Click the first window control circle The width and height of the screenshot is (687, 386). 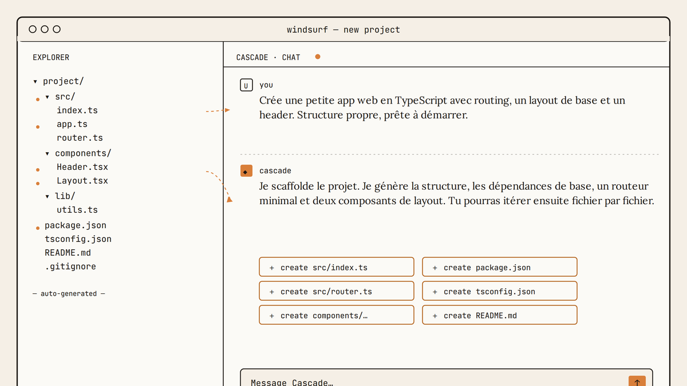click(33, 29)
